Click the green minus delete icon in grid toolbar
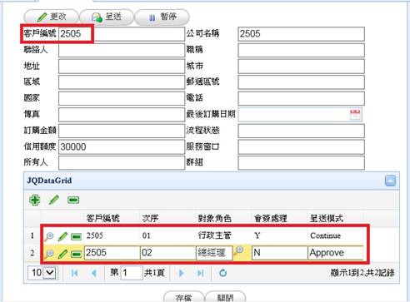The image size is (410, 302). coord(73,200)
